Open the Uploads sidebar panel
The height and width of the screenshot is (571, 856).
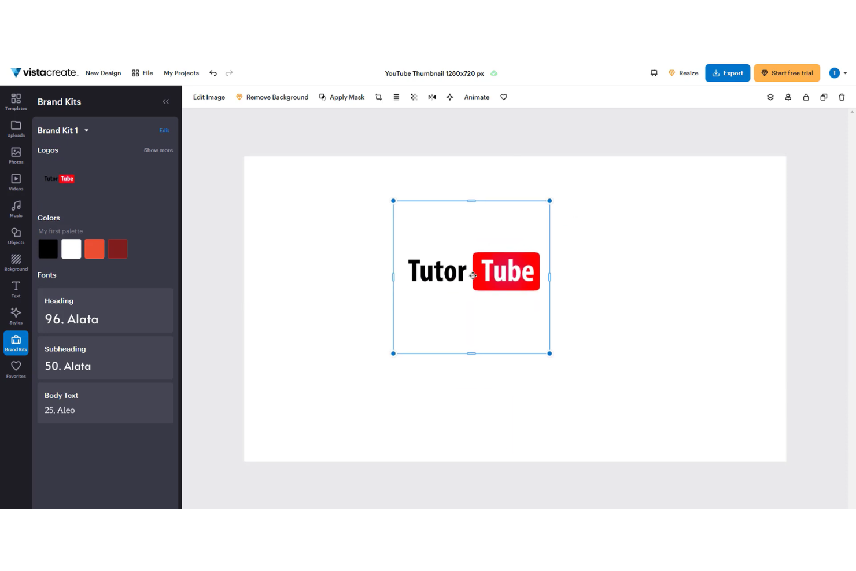click(16, 128)
